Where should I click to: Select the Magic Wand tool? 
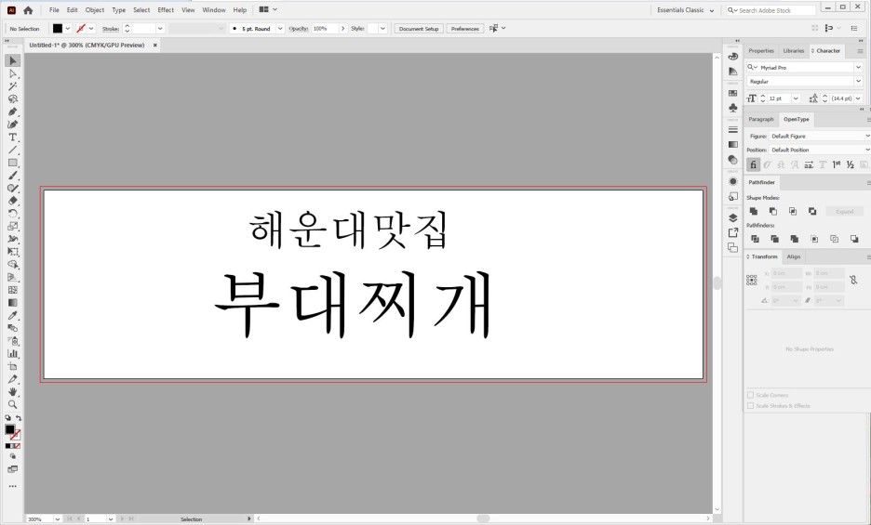[x=13, y=86]
